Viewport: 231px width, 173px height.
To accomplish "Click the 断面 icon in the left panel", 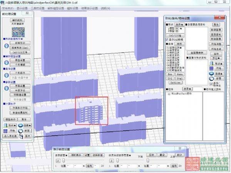I will [21, 131].
